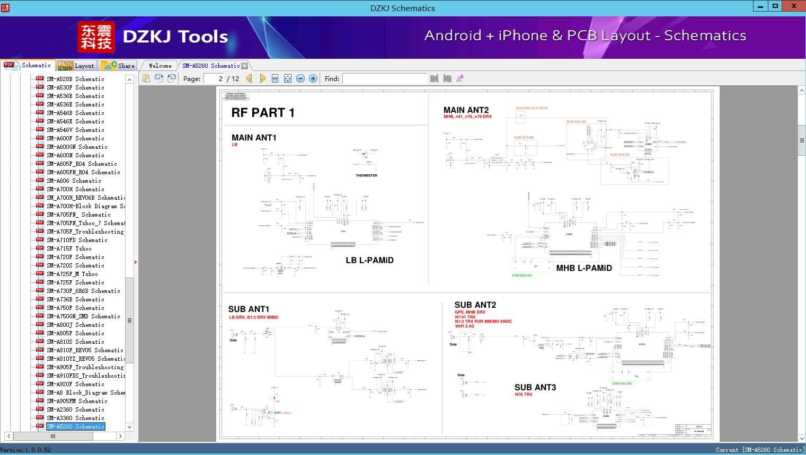Select SM-A920F Schematic tree item

[75, 384]
